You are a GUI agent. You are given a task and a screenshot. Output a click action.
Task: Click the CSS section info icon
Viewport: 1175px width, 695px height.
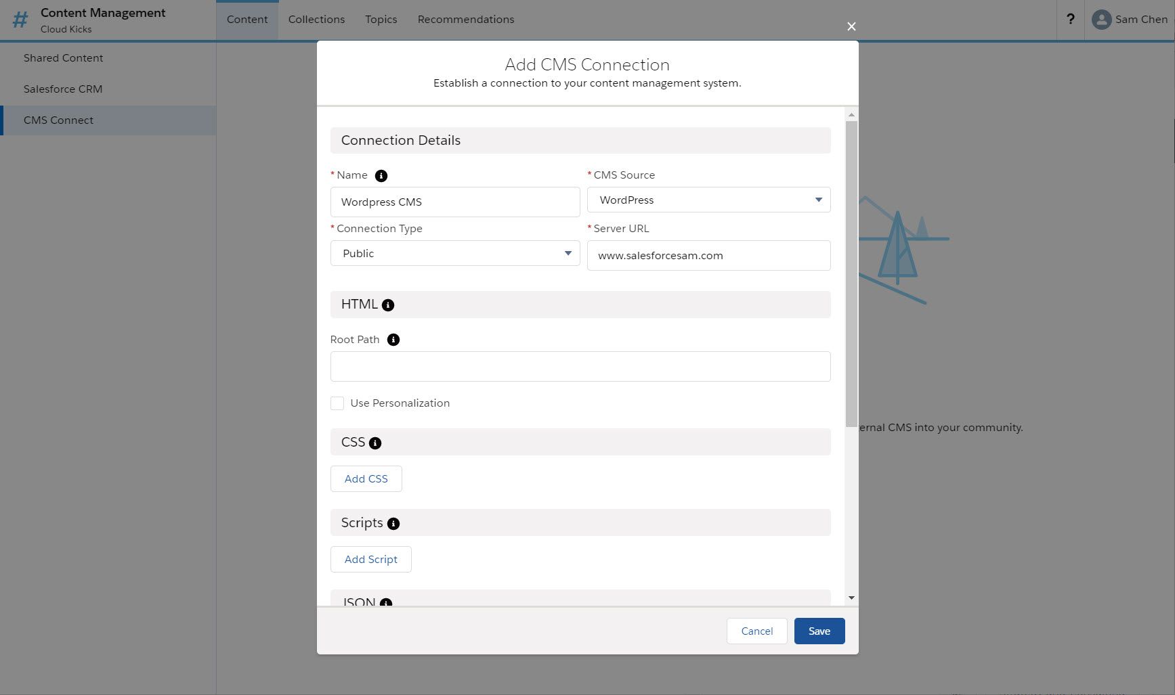375,443
